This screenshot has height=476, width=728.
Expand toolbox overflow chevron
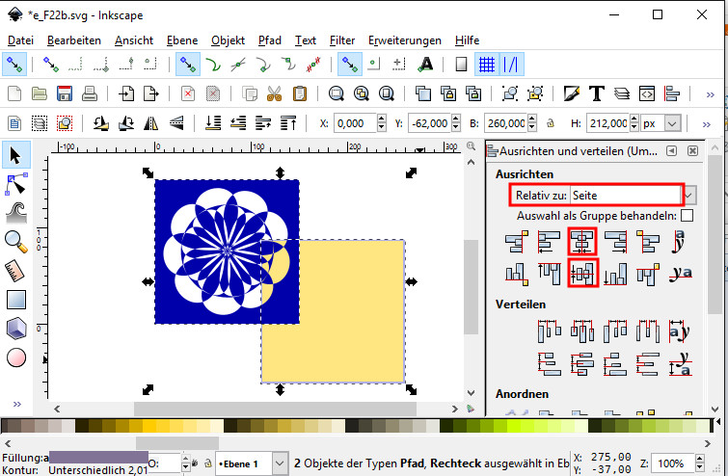17,404
